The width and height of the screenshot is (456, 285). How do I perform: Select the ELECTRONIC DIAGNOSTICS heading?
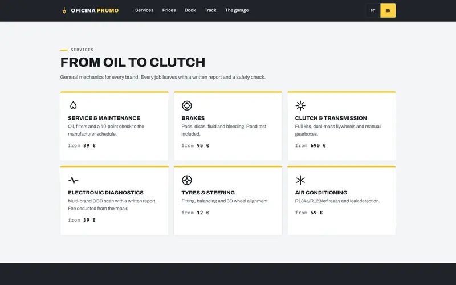tap(105, 193)
